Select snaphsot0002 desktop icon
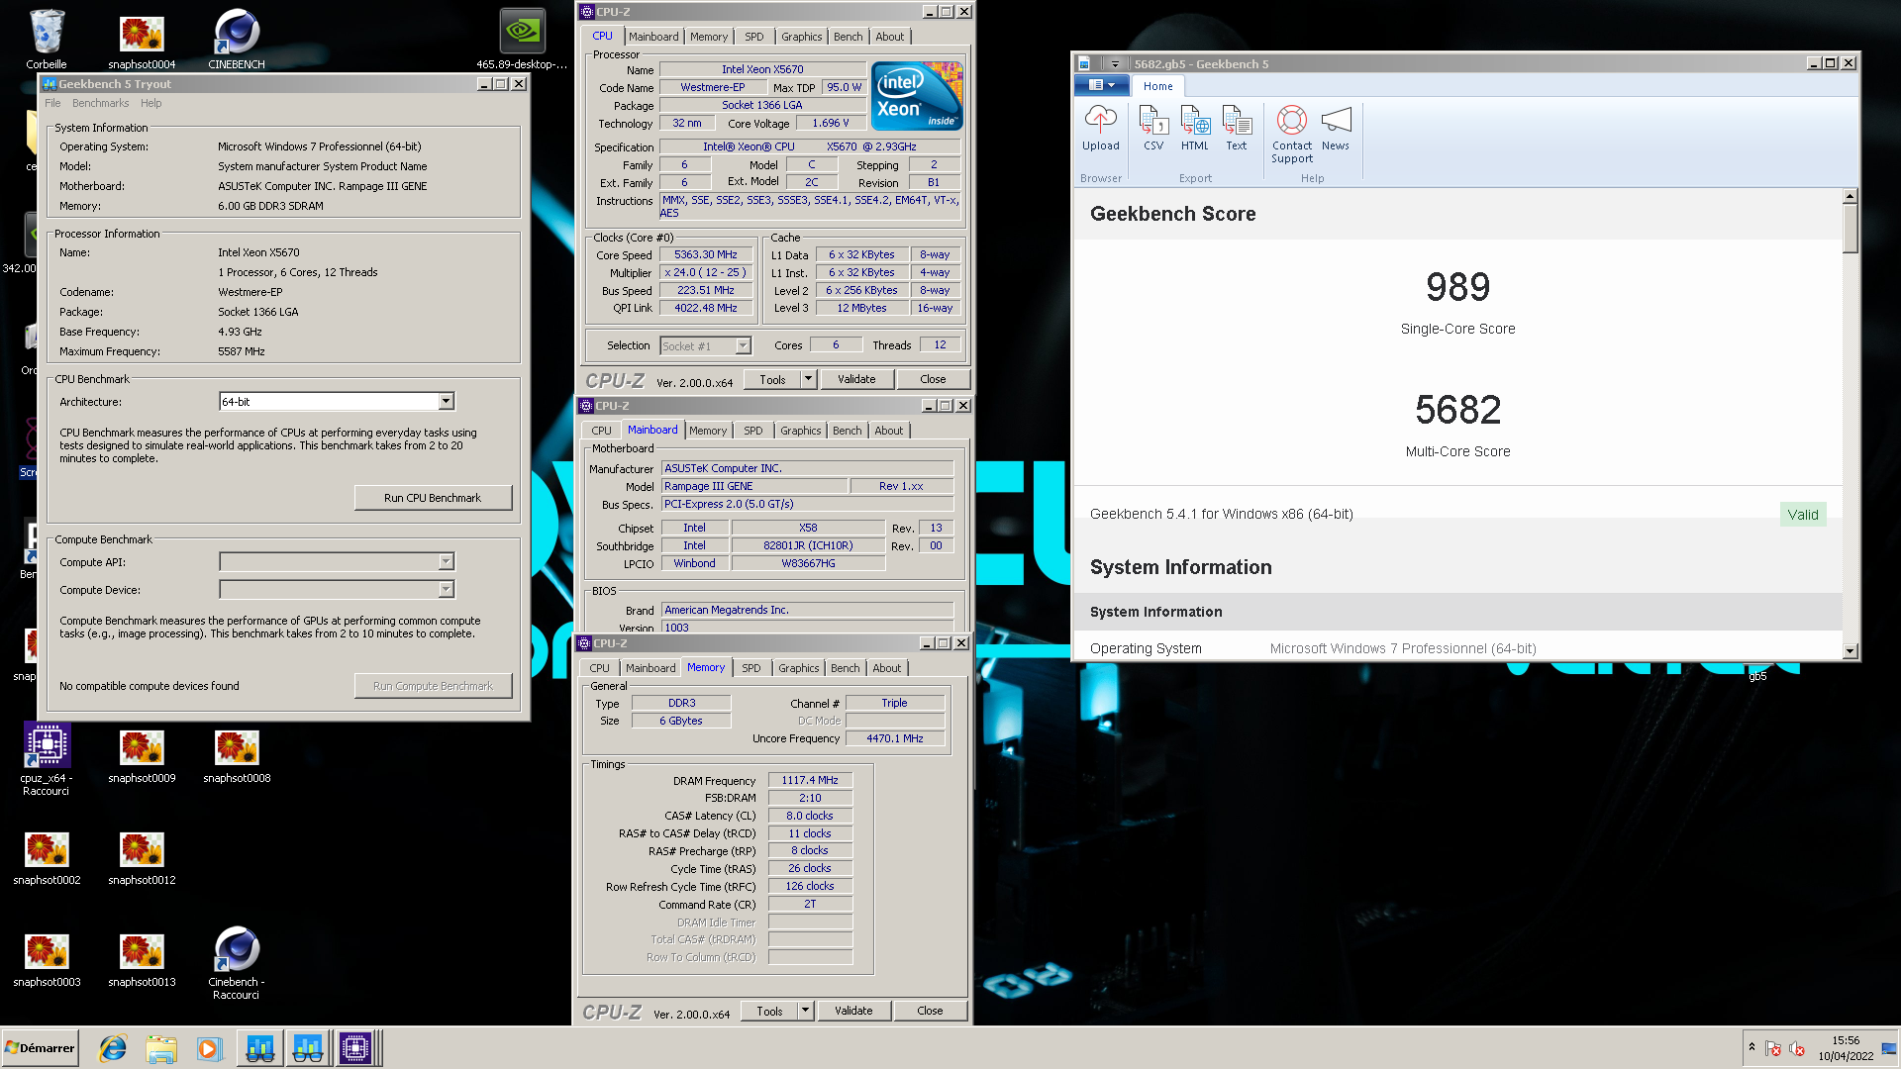The height and width of the screenshot is (1069, 1901). coord(47,858)
